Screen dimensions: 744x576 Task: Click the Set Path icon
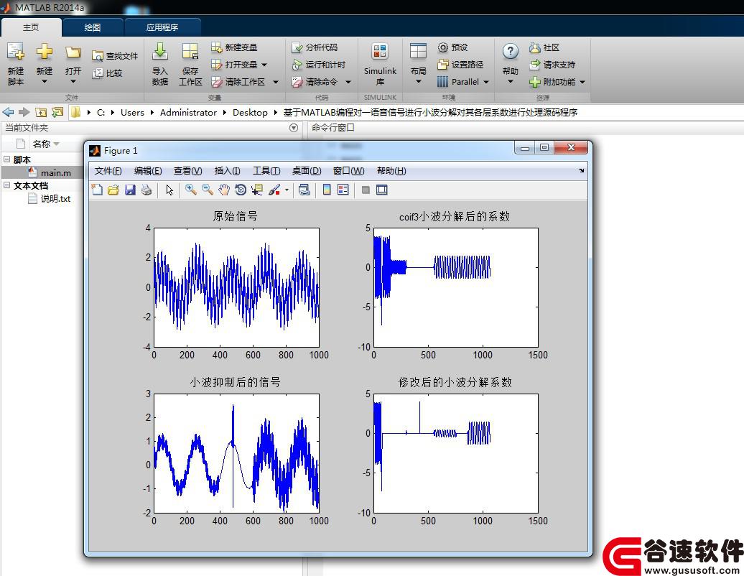click(442, 65)
